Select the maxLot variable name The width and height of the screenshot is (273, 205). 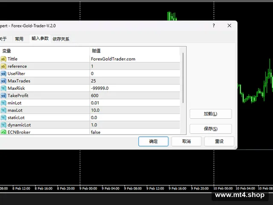(15, 110)
